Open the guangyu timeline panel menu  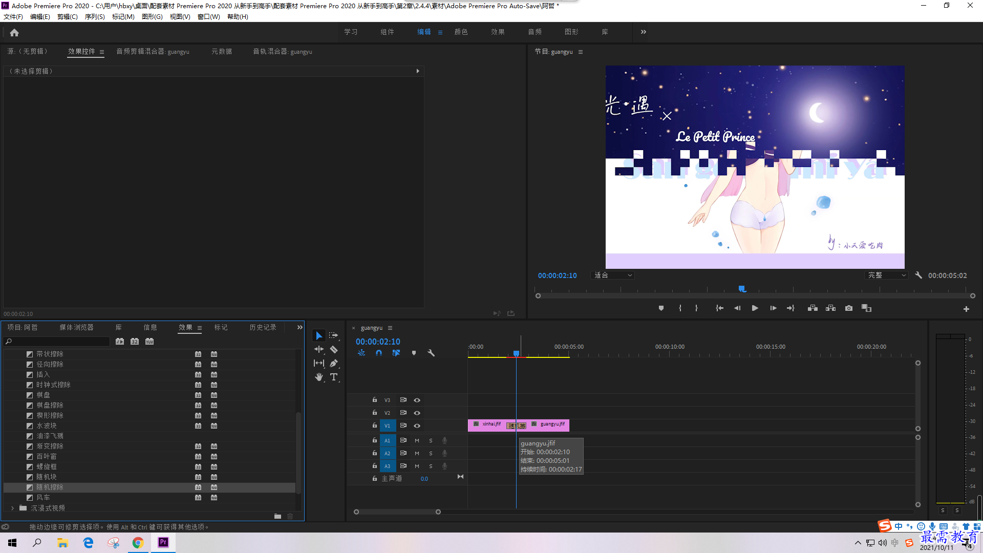tap(390, 328)
